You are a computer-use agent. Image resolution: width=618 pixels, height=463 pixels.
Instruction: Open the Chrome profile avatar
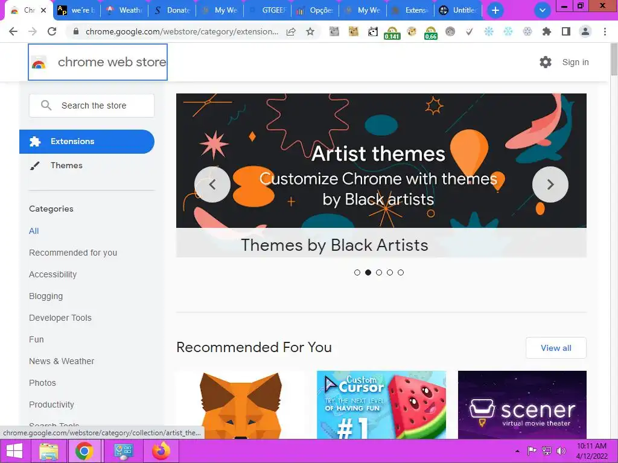pos(585,31)
